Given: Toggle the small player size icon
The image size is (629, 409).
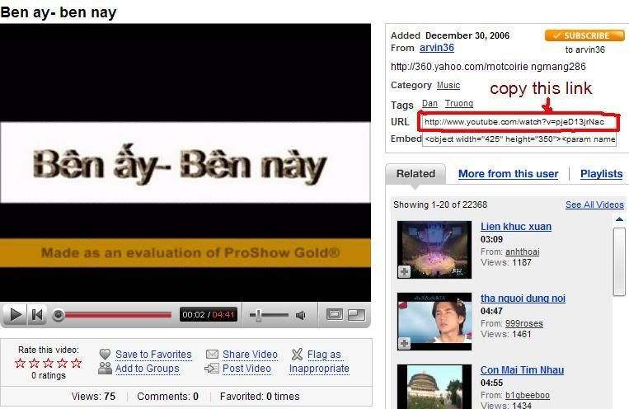Looking at the screenshot, I should click(357, 315).
